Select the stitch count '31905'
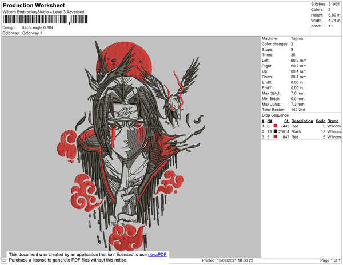 click(334, 4)
